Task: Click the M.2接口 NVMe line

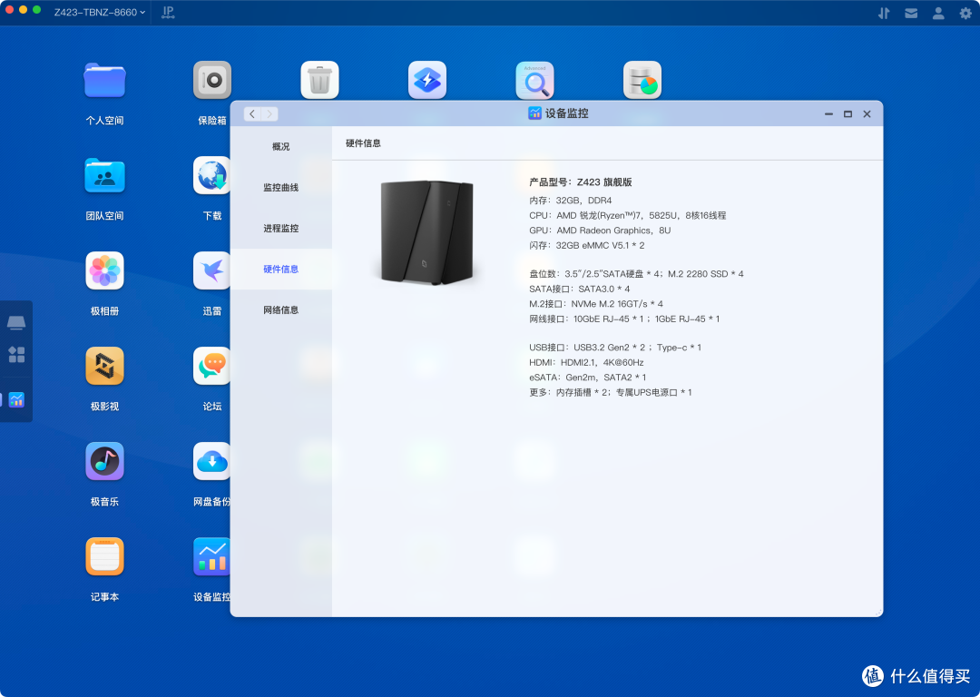Action: click(x=596, y=304)
